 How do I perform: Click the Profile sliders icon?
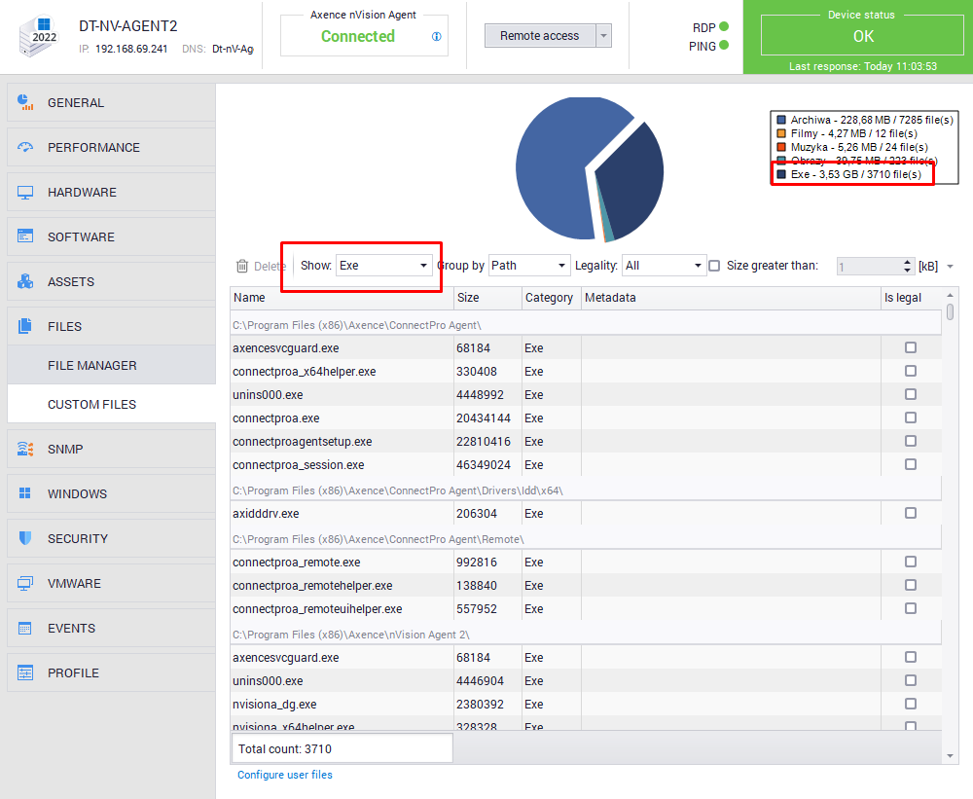[x=25, y=673]
